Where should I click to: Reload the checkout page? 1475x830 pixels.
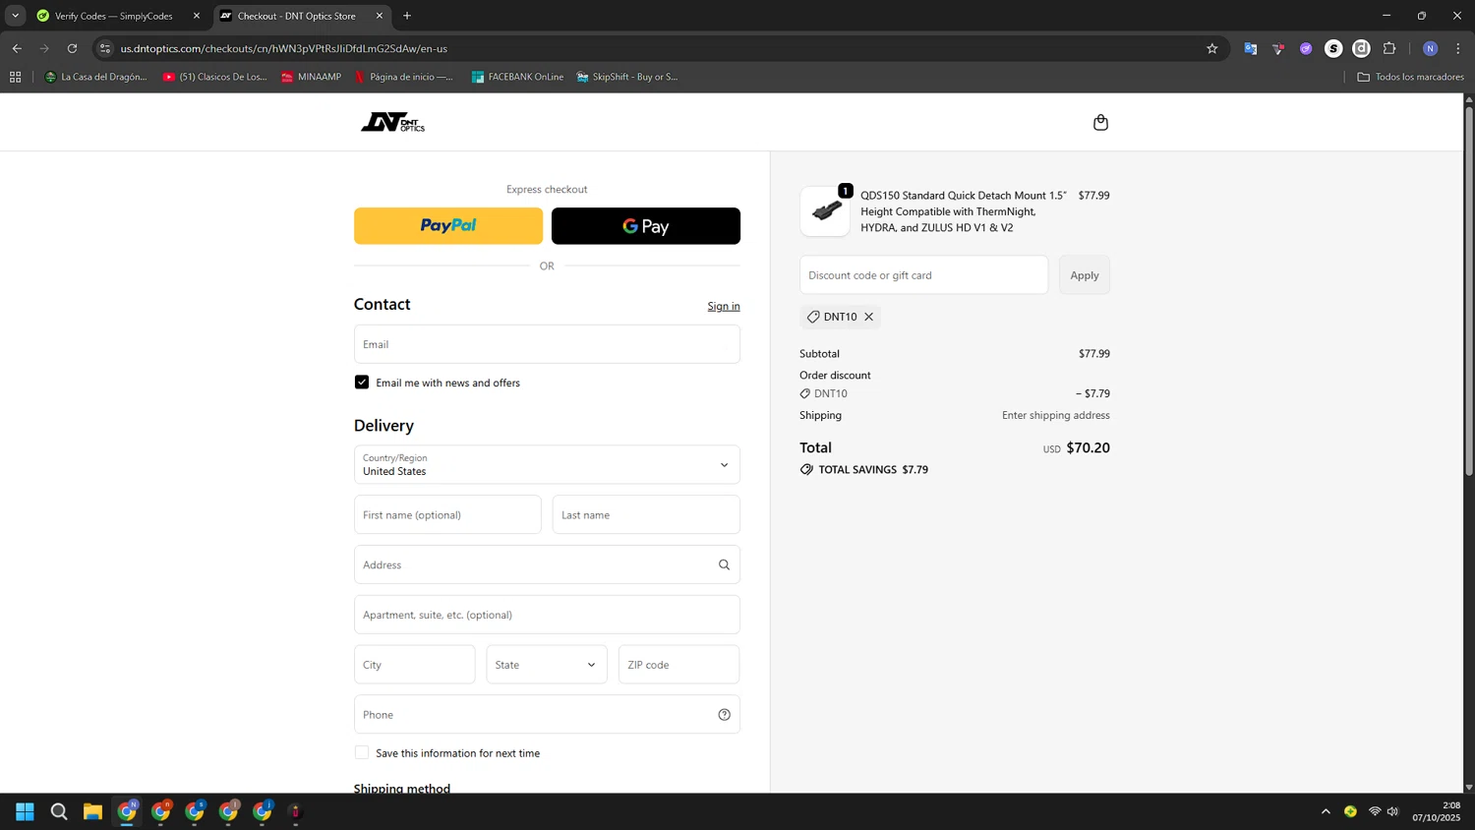pos(72,48)
